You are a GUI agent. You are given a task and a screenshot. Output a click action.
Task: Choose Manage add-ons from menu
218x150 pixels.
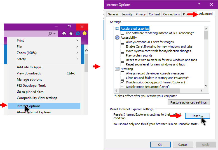pos(44,79)
